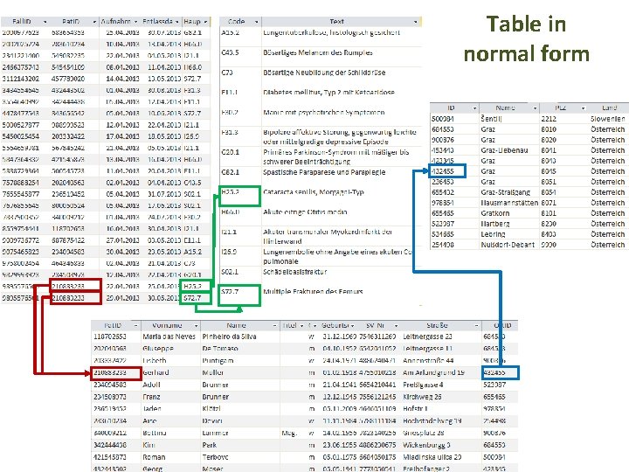Click 'Bösartige Neubildung der Schilddrüse' cell
This screenshot has width=629, height=472.
(x=324, y=73)
